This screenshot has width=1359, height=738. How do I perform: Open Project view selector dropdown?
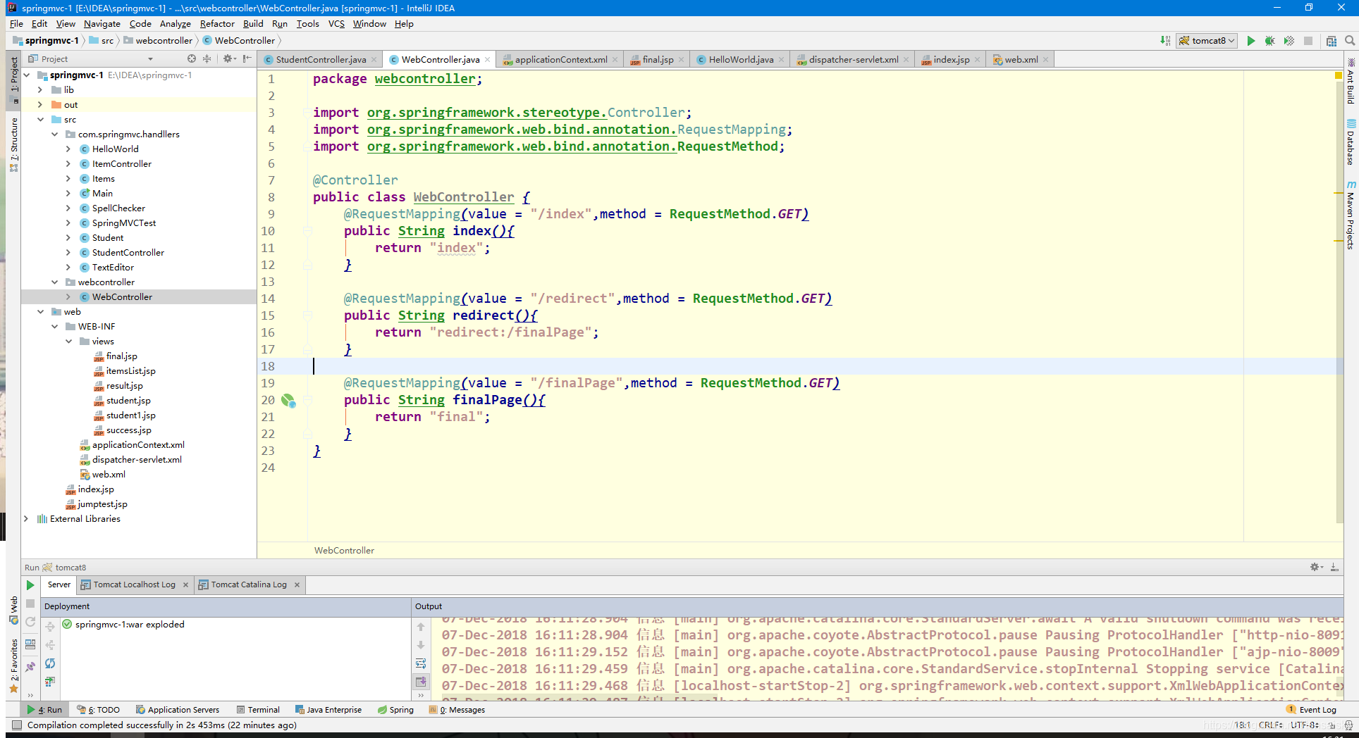point(149,59)
